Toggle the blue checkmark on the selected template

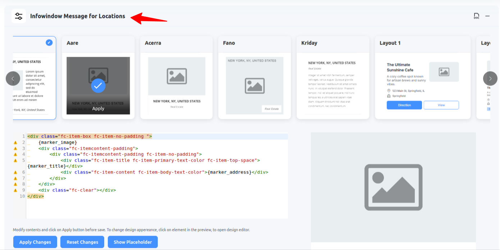tap(49, 42)
